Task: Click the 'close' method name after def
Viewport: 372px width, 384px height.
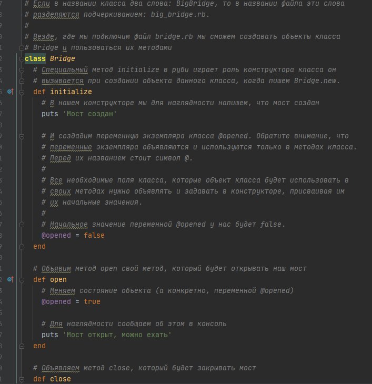Action: point(60,379)
